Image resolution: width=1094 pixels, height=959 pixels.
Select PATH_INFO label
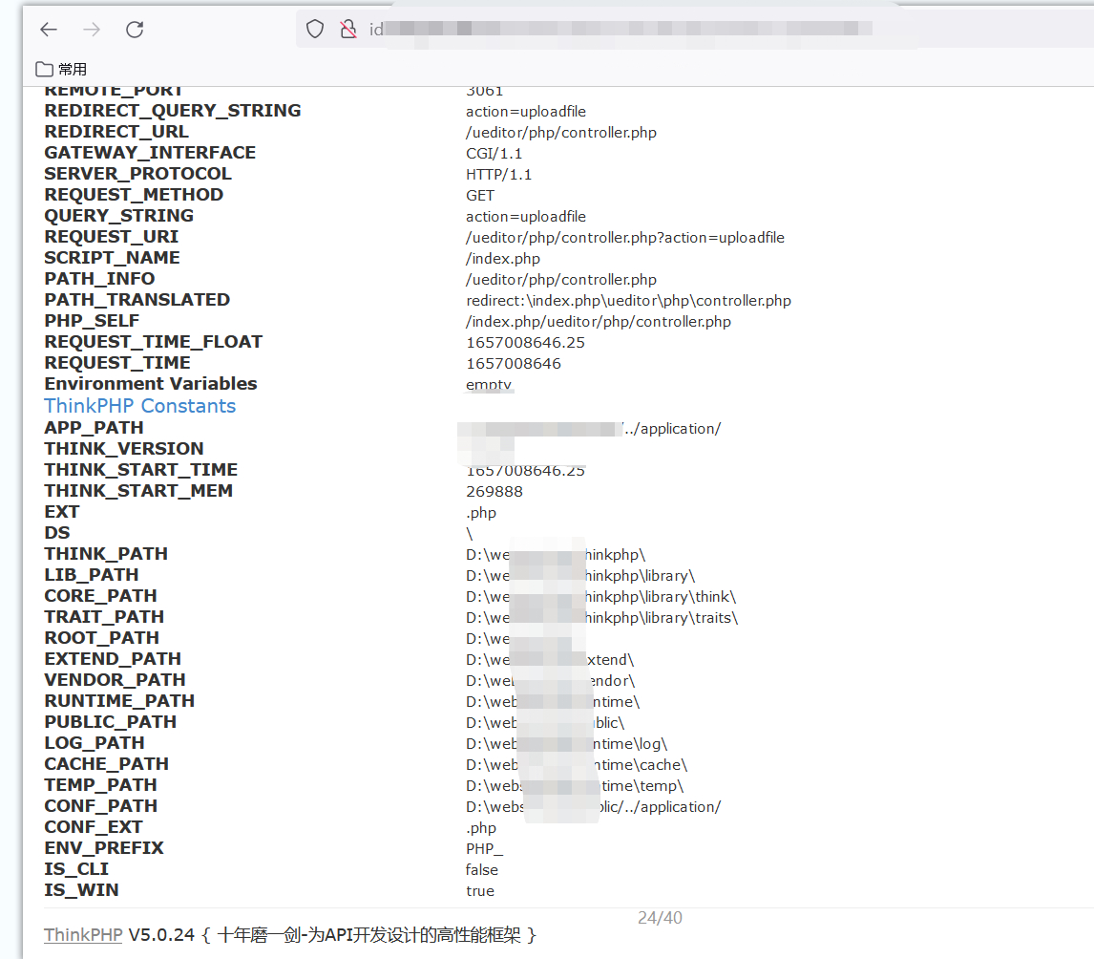pyautogui.click(x=100, y=278)
